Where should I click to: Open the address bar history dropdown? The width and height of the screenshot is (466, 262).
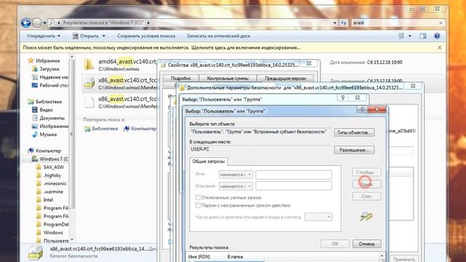(x=335, y=23)
